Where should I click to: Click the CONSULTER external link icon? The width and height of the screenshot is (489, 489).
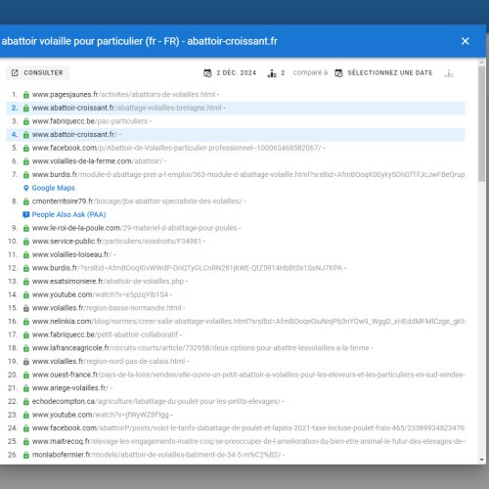point(15,72)
